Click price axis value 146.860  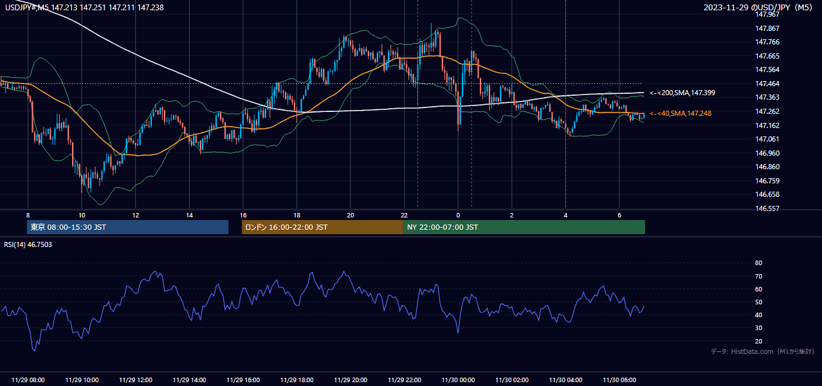coord(768,167)
